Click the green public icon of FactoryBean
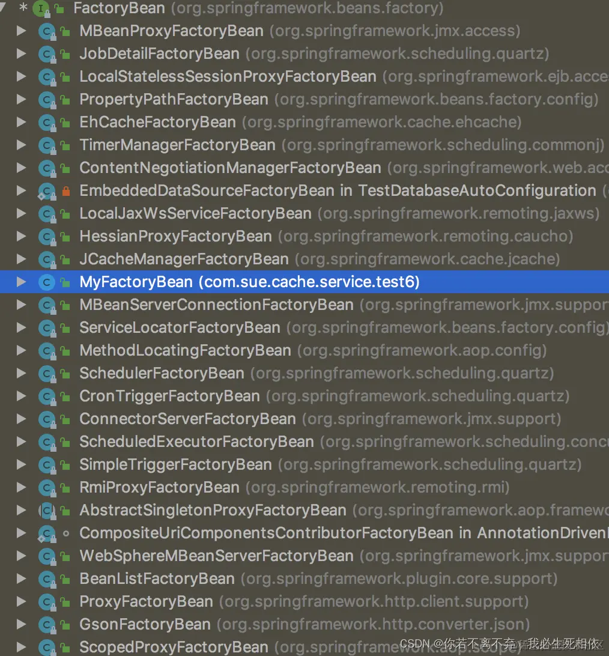The height and width of the screenshot is (656, 609). pyautogui.click(x=59, y=8)
